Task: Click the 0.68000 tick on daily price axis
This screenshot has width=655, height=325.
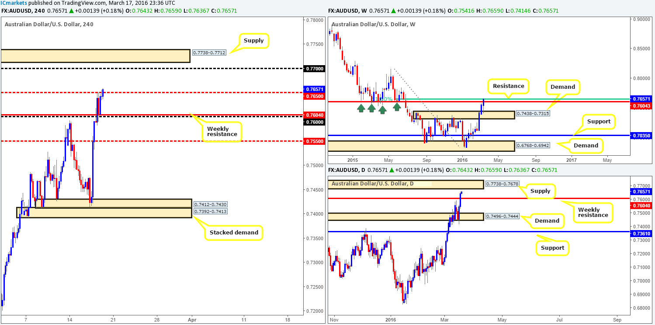Action: [x=641, y=308]
